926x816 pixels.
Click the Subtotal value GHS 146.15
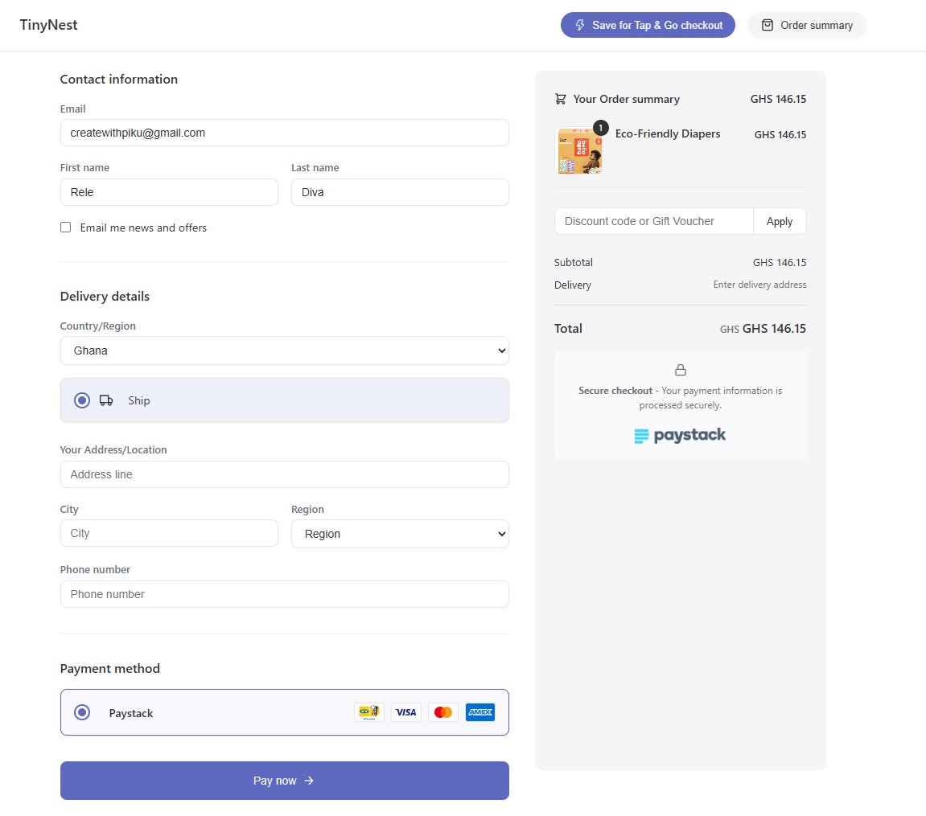[780, 263]
